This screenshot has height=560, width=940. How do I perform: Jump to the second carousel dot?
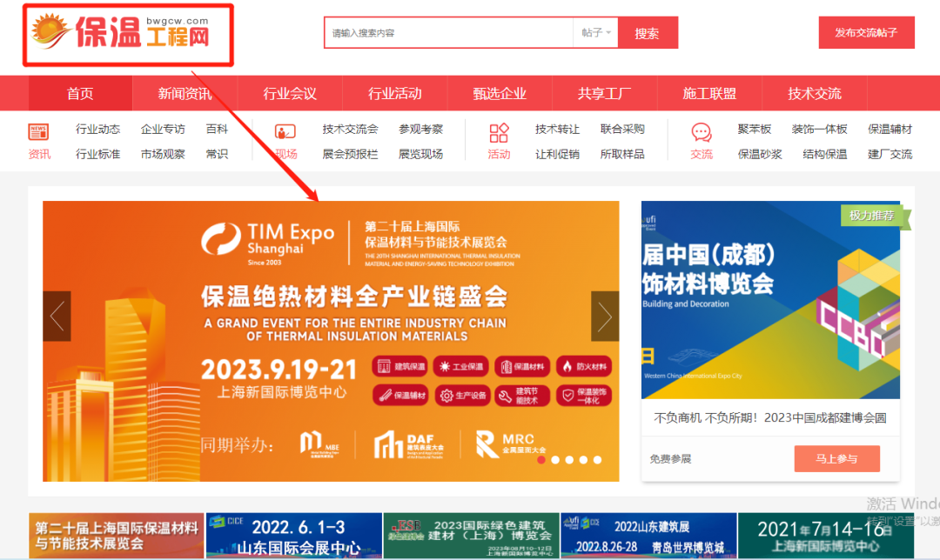(555, 460)
